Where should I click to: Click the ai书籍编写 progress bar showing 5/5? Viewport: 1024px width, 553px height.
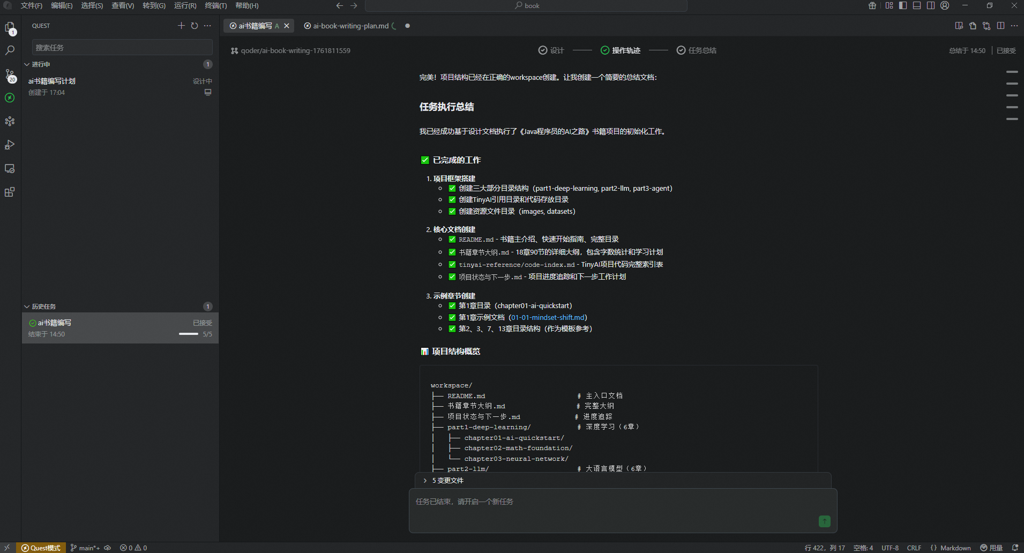[x=189, y=334]
